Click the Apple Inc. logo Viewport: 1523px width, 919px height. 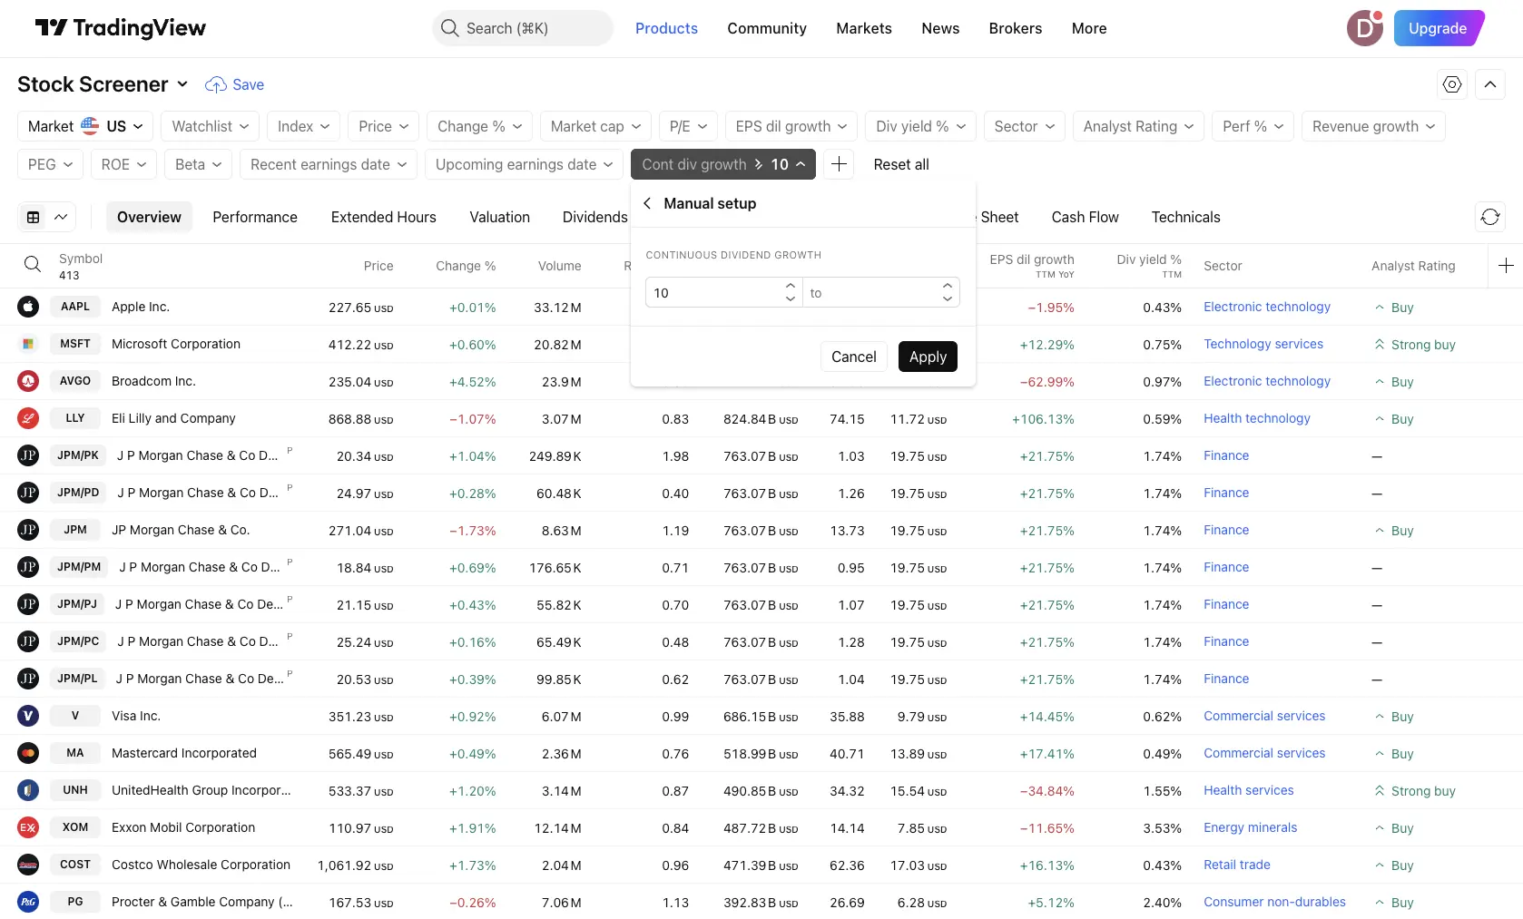pyautogui.click(x=28, y=307)
